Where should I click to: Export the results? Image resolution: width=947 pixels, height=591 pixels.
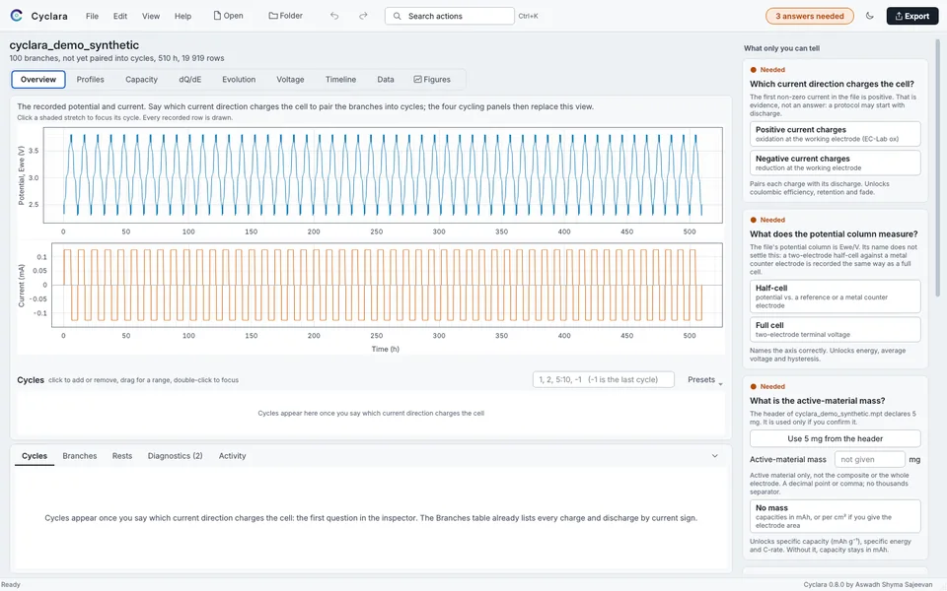(x=911, y=17)
